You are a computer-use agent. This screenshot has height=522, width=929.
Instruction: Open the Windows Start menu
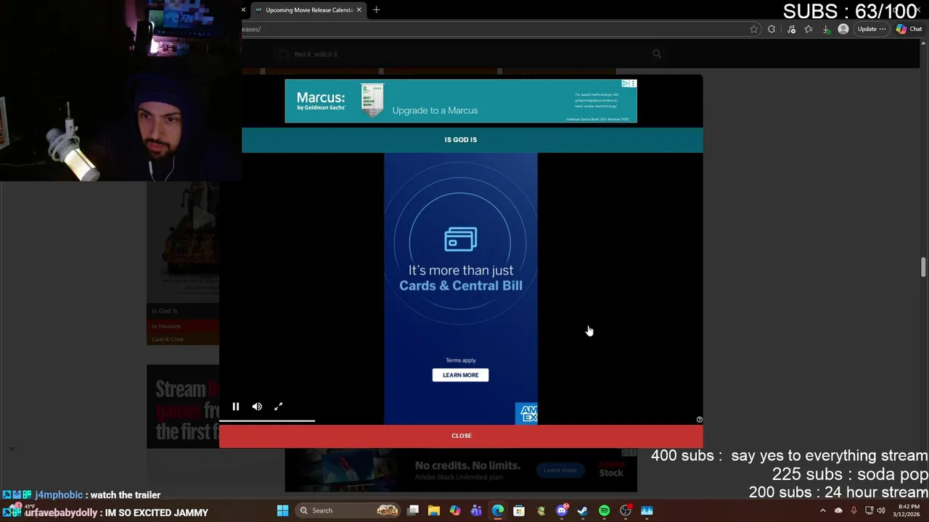coord(282,510)
